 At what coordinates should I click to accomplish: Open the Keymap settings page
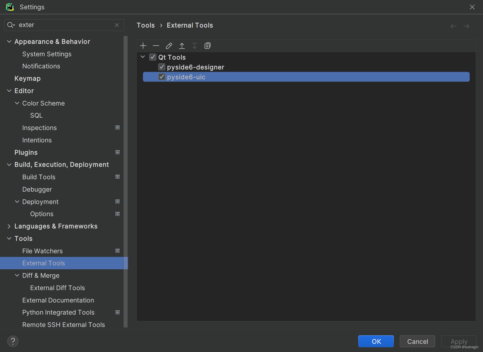28,79
